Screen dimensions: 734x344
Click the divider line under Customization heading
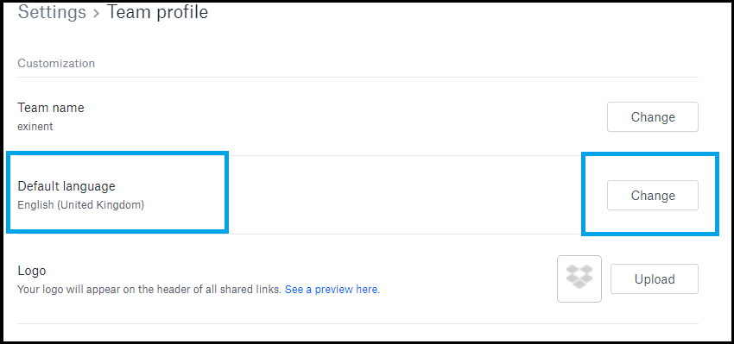point(358,77)
